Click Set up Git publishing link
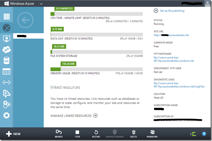Image resolution: width=212 pixels, height=141 pixels. [172, 11]
